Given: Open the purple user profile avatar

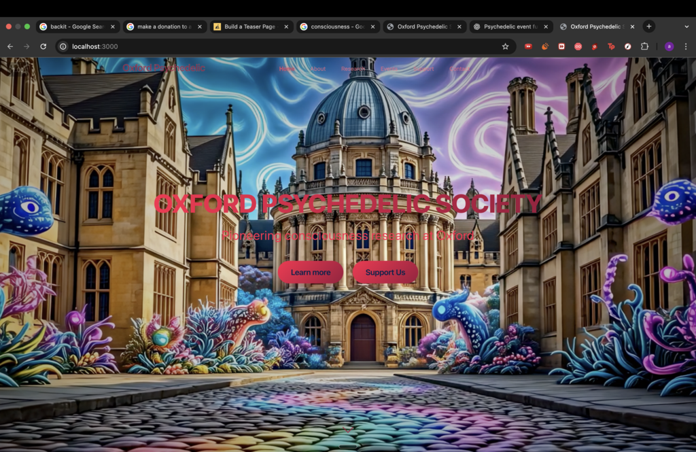Looking at the screenshot, I should click(669, 46).
